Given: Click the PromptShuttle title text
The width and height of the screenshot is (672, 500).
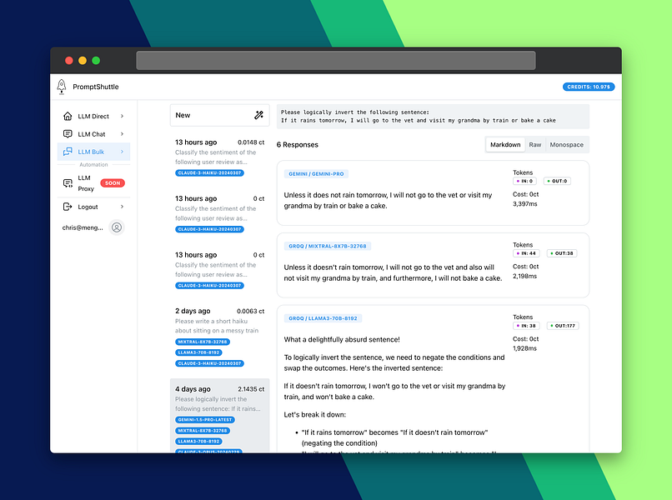Looking at the screenshot, I should 96,87.
